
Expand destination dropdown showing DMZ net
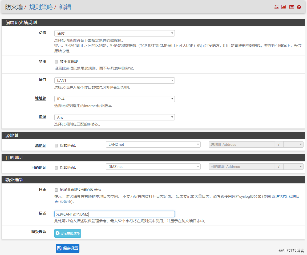[x=153, y=167]
